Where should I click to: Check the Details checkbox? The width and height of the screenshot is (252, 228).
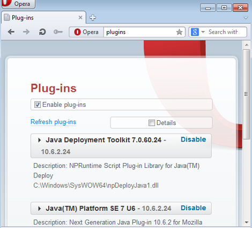click(x=152, y=123)
